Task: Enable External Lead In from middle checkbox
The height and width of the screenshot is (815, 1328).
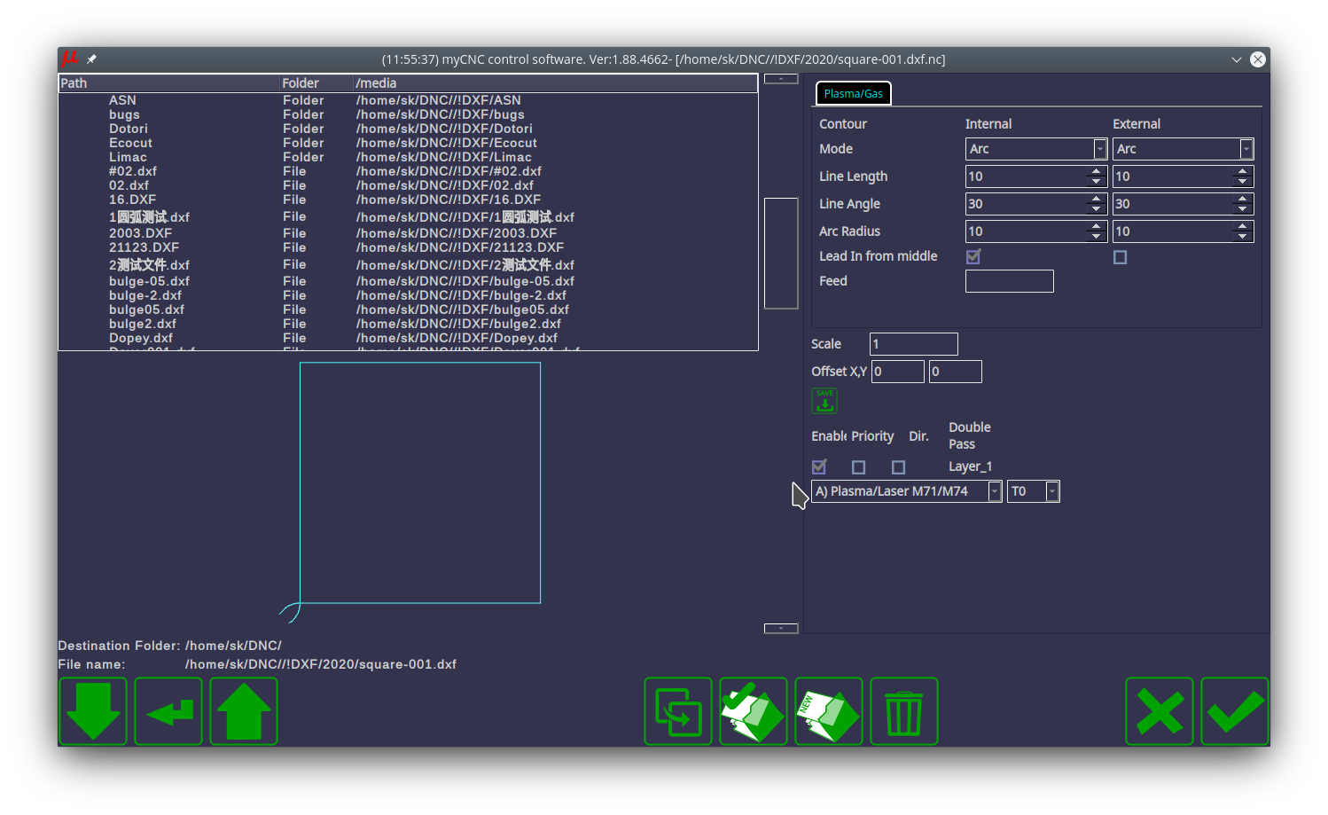Action: [1121, 257]
